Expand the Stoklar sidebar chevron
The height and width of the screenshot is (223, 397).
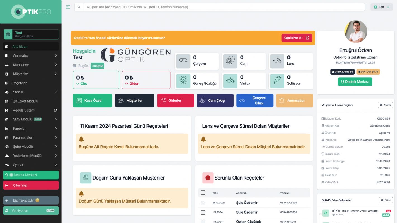[56, 92]
